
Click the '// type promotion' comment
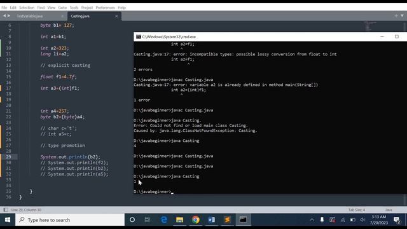click(62, 146)
